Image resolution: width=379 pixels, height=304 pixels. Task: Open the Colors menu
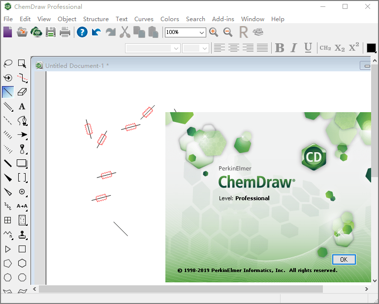point(170,19)
